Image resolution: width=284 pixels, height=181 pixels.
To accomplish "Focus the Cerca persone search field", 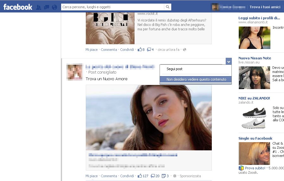I will [x=112, y=7].
